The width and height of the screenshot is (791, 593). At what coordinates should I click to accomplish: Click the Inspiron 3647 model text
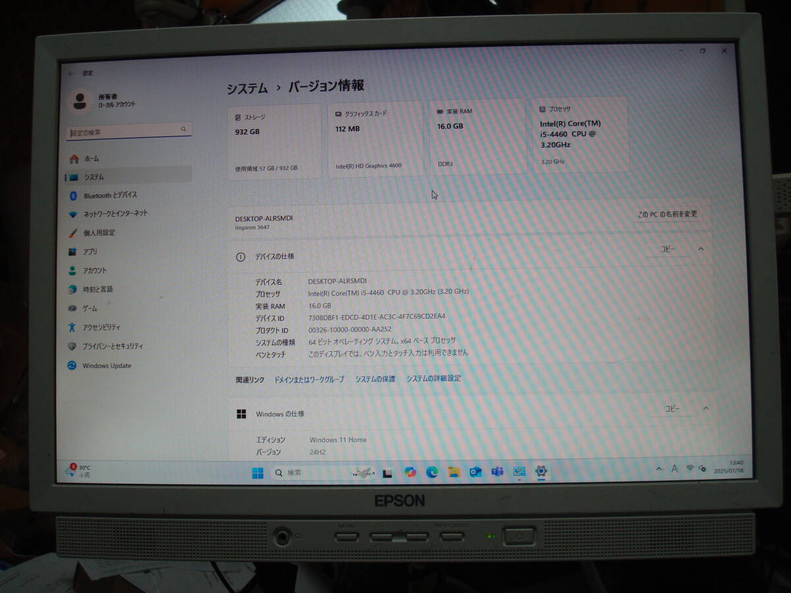coord(252,228)
